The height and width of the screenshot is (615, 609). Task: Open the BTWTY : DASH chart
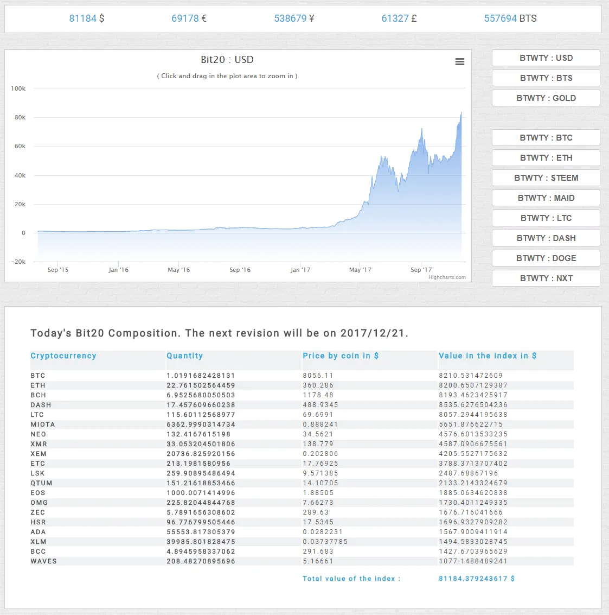point(546,238)
